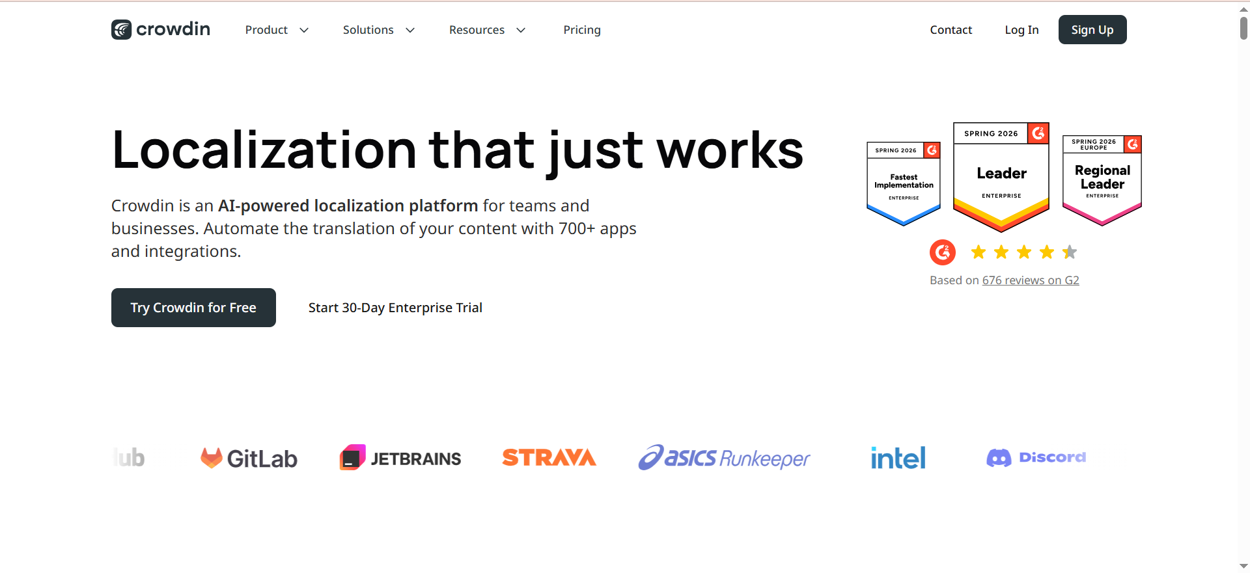Image resolution: width=1250 pixels, height=573 pixels.
Task: Click the Intel logo
Action: click(x=898, y=458)
